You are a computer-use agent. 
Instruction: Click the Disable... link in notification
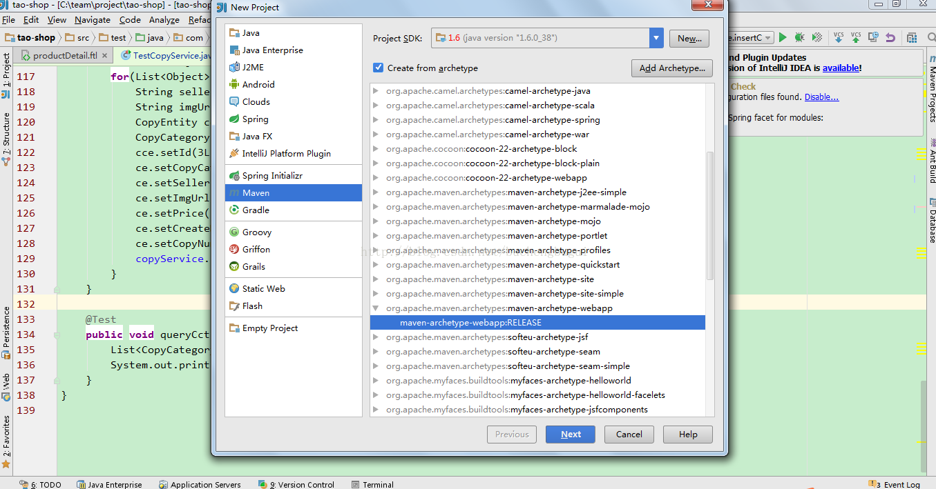[x=822, y=97]
